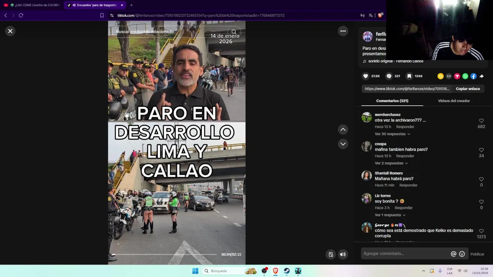Go to the next video arrow
493x277 pixels.
coord(343,144)
